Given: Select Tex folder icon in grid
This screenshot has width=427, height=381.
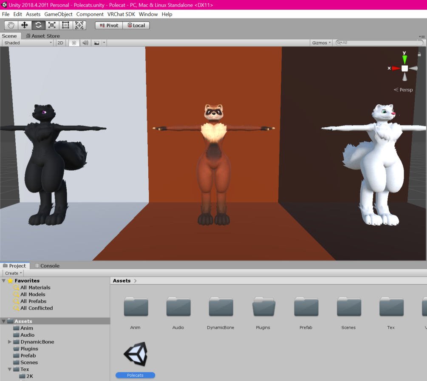Looking at the screenshot, I should click(391, 307).
